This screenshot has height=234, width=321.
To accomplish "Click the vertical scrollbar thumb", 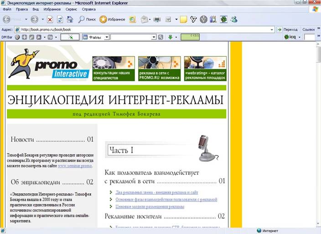I will tap(318, 54).
